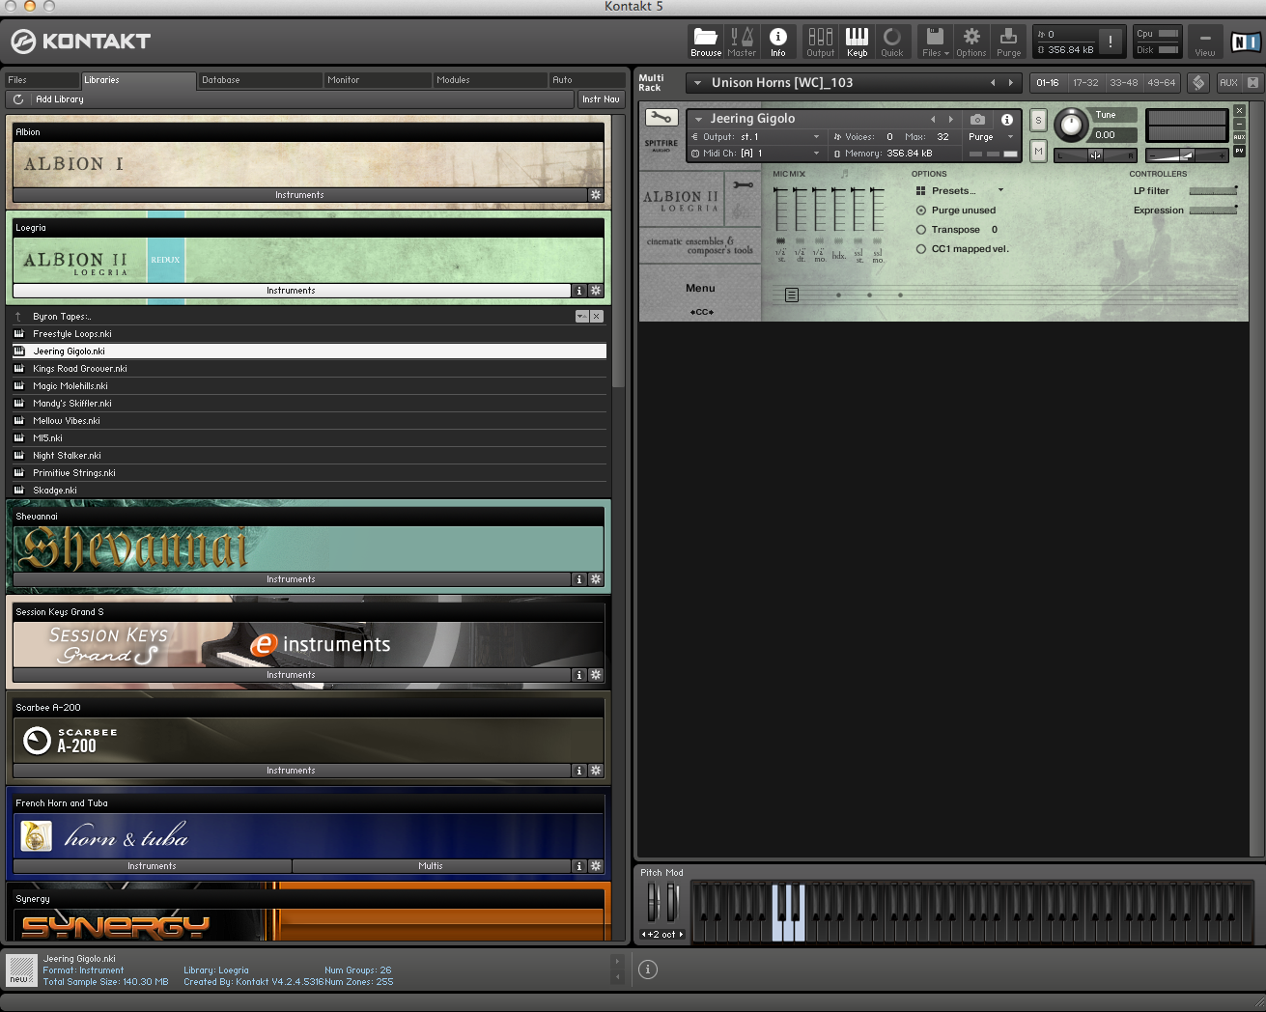Viewport: 1266px width, 1012px height.
Task: Open small wrench in Albion II panel
Action: [x=743, y=184]
